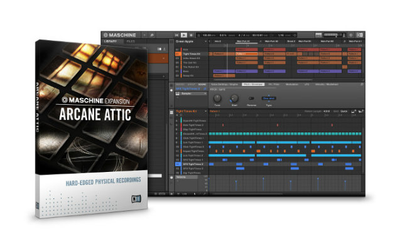The height and width of the screenshot is (251, 402).
Task: Open the FX / Filter page
Action: tap(274, 84)
